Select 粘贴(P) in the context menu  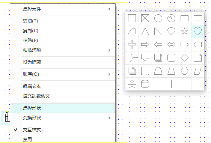(63, 41)
